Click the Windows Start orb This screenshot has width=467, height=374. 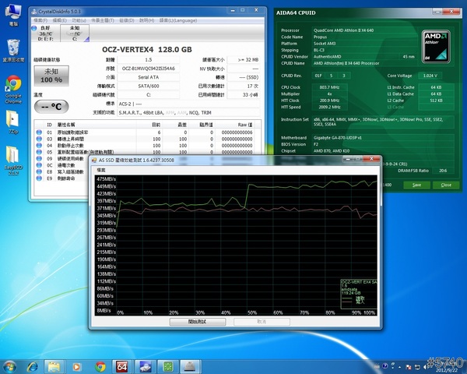(10, 366)
